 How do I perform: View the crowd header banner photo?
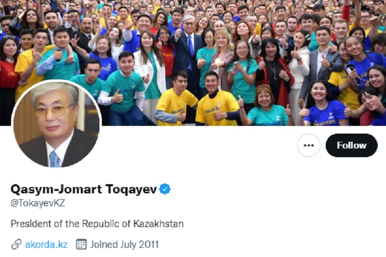(x=193, y=63)
